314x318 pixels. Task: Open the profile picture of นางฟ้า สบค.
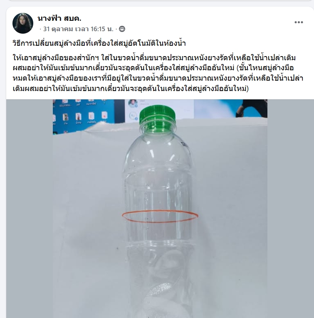(23, 23)
